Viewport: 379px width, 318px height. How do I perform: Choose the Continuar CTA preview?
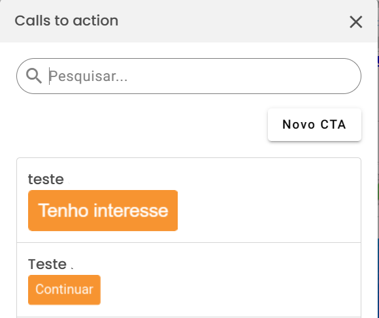coord(64,290)
